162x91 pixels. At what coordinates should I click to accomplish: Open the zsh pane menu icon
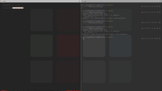click(160, 1)
